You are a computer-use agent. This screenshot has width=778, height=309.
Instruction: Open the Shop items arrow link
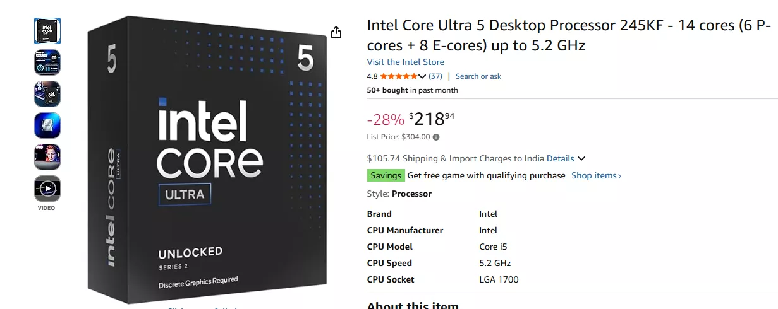pyautogui.click(x=597, y=176)
